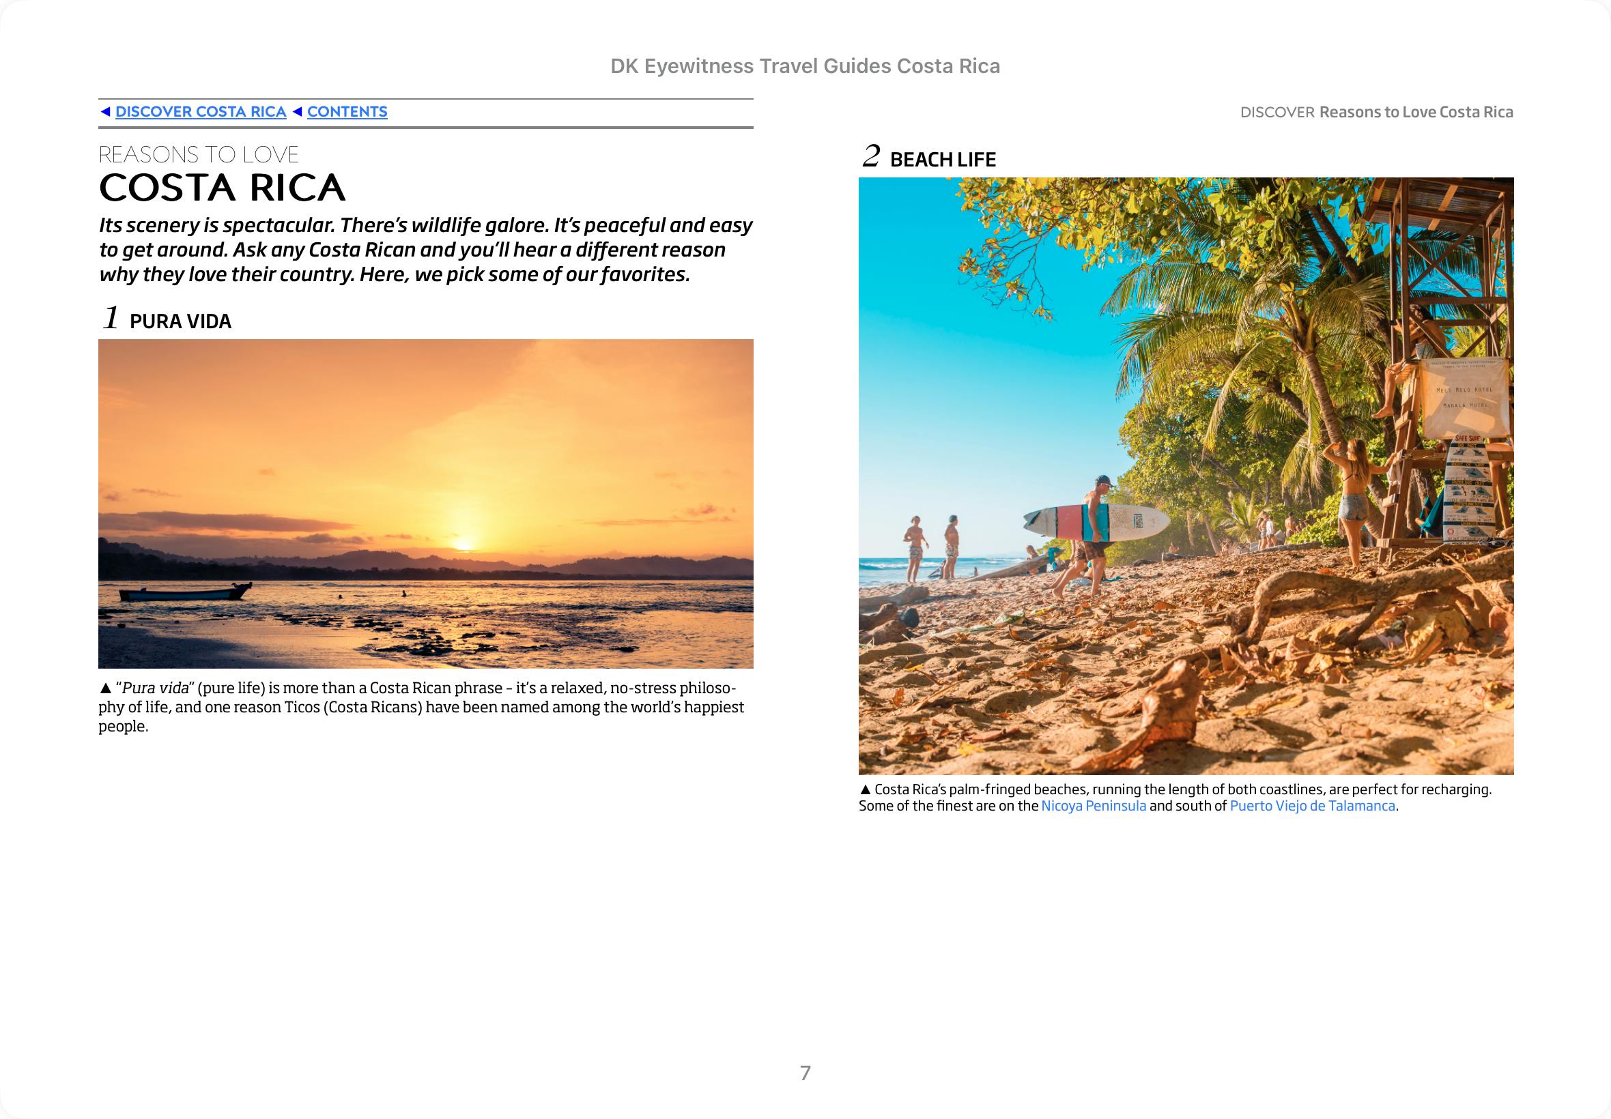The height and width of the screenshot is (1119, 1611).
Task: Open the Puerto Viejo de Talamanca link
Action: (1311, 806)
